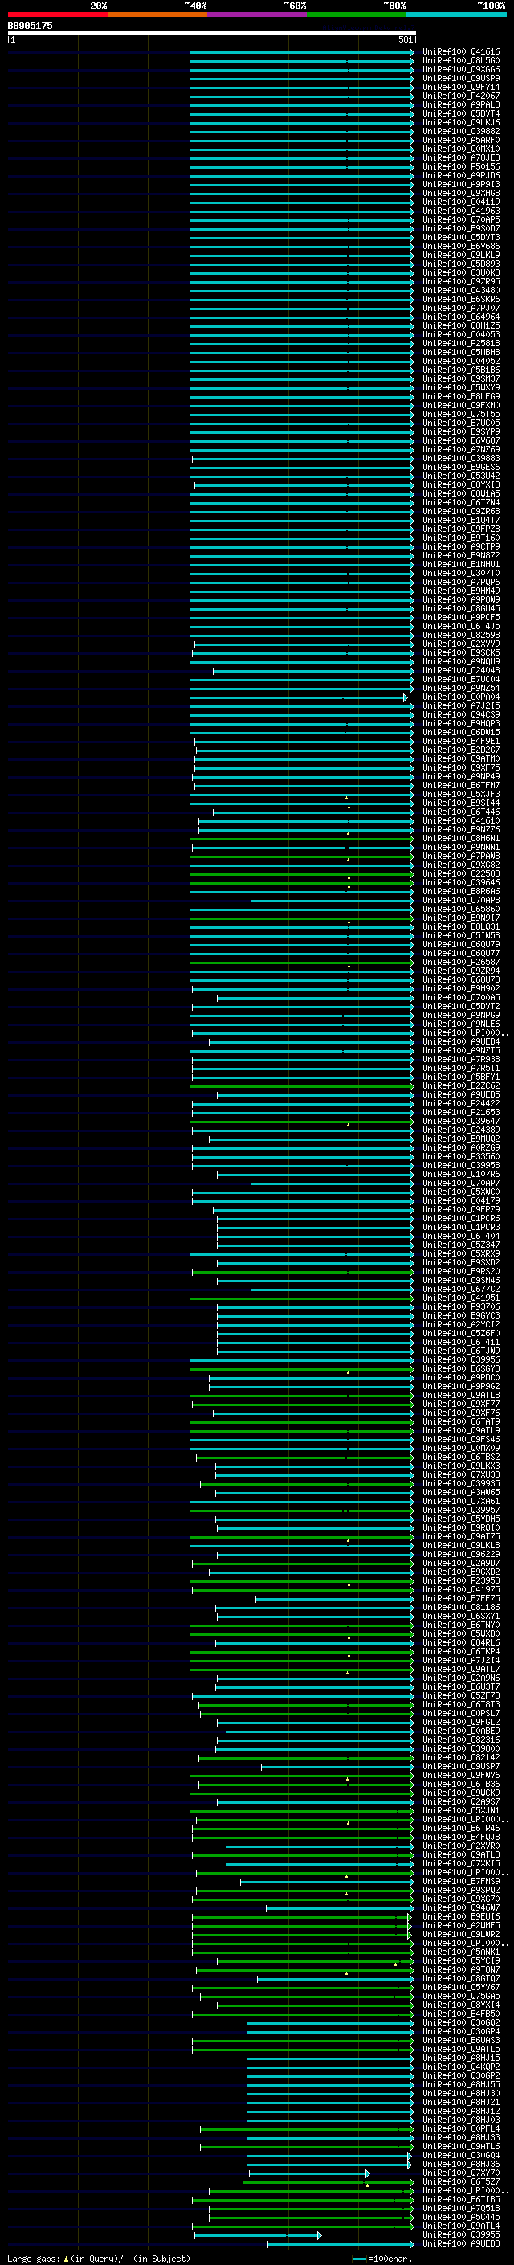514x2265 pixels.
Task: Select the BB905175 query name
Action: pos(30,26)
